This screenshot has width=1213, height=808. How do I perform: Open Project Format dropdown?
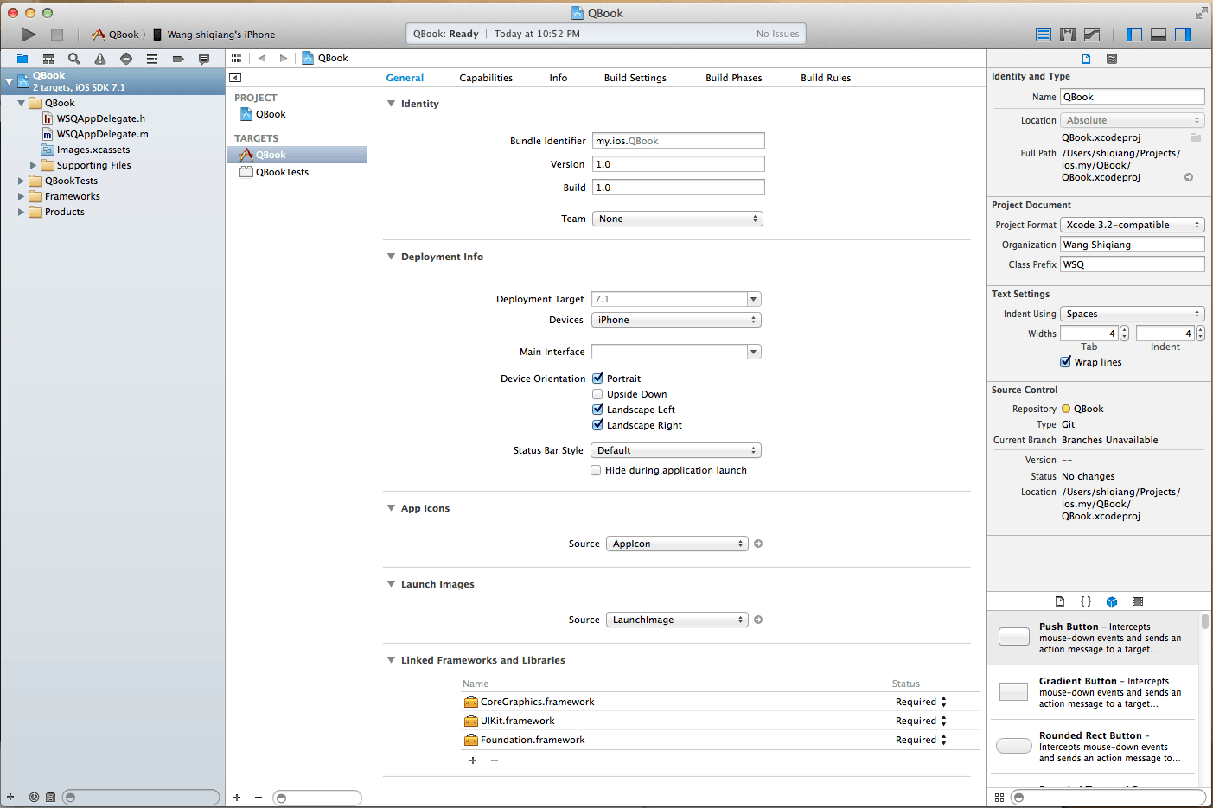tap(1133, 225)
